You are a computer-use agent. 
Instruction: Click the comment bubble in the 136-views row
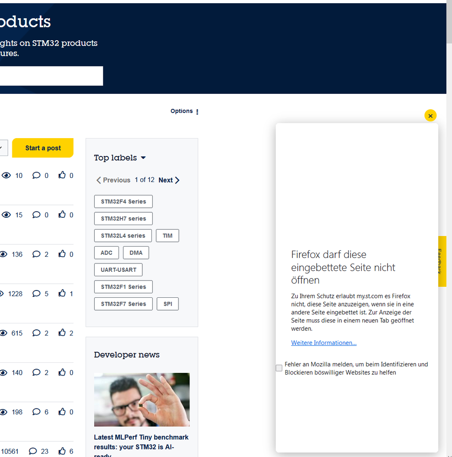pos(36,254)
